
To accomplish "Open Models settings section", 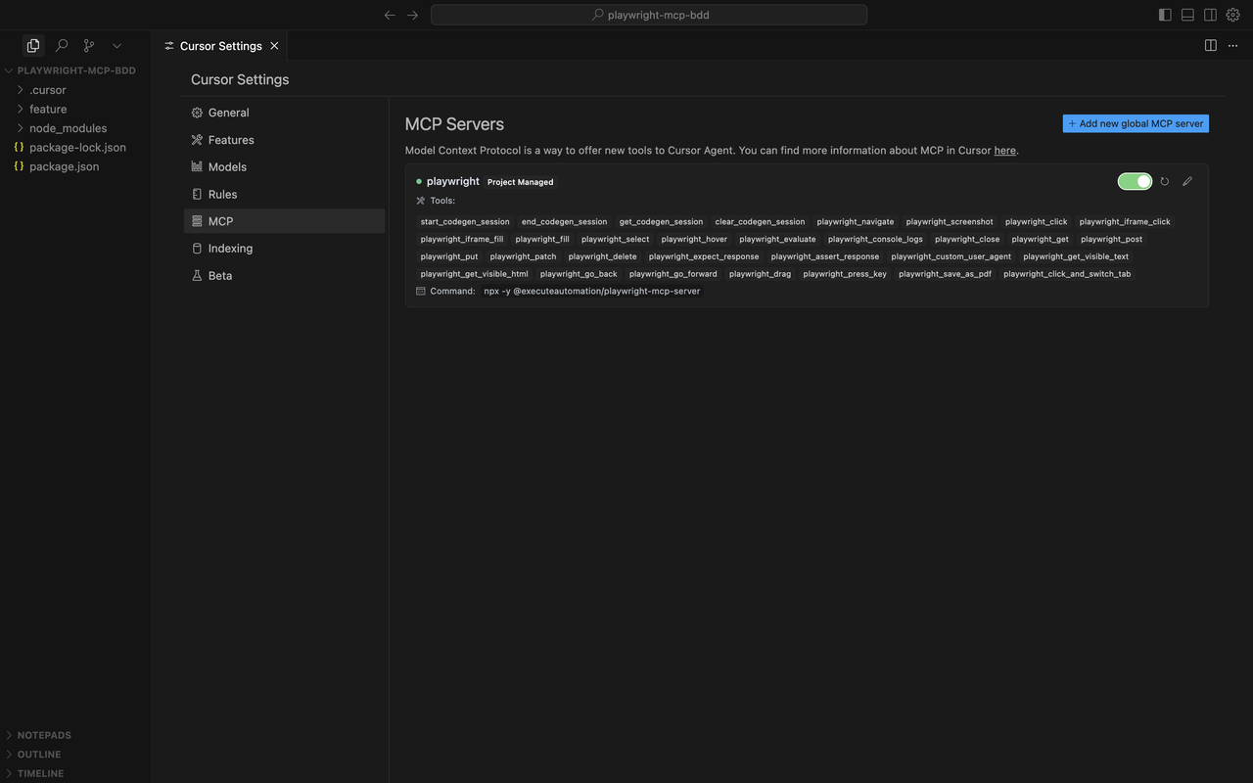I will pos(284,166).
